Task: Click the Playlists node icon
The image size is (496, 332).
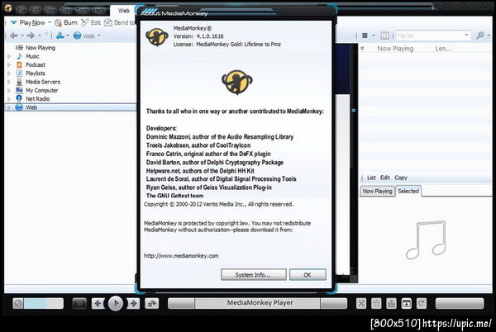Action: pyautogui.click(x=19, y=74)
